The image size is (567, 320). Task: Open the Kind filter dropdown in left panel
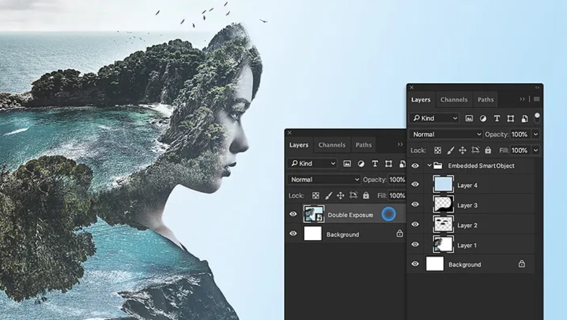[313, 163]
